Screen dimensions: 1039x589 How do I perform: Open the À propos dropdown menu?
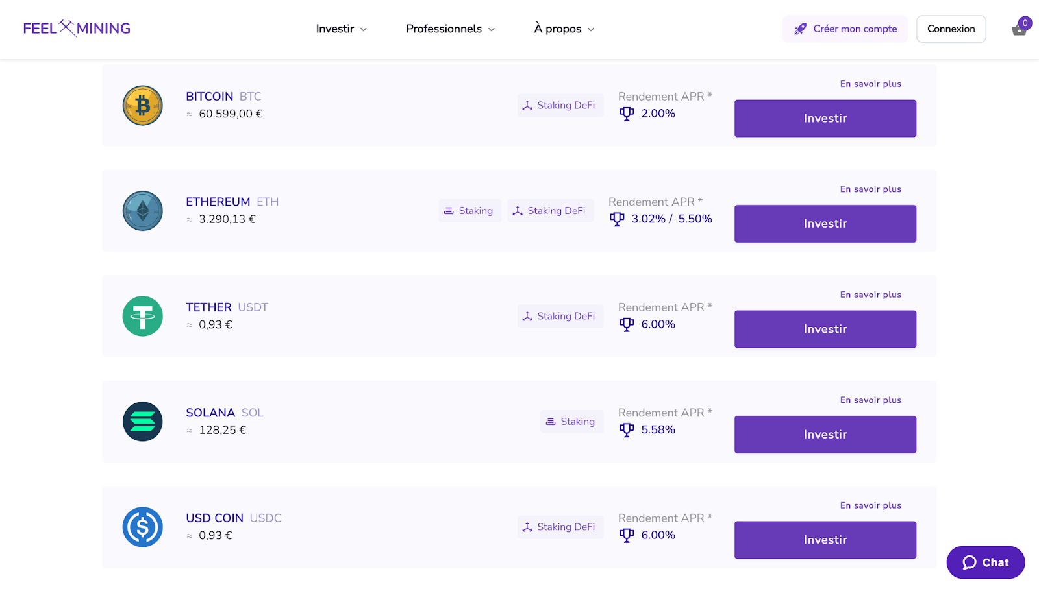point(564,29)
